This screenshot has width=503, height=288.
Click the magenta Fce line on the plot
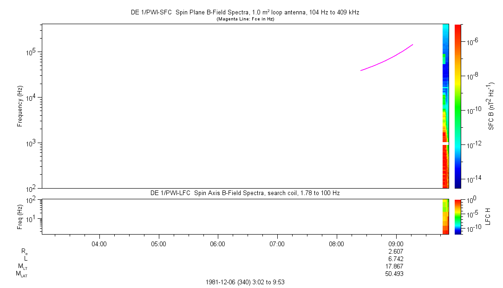point(385,59)
